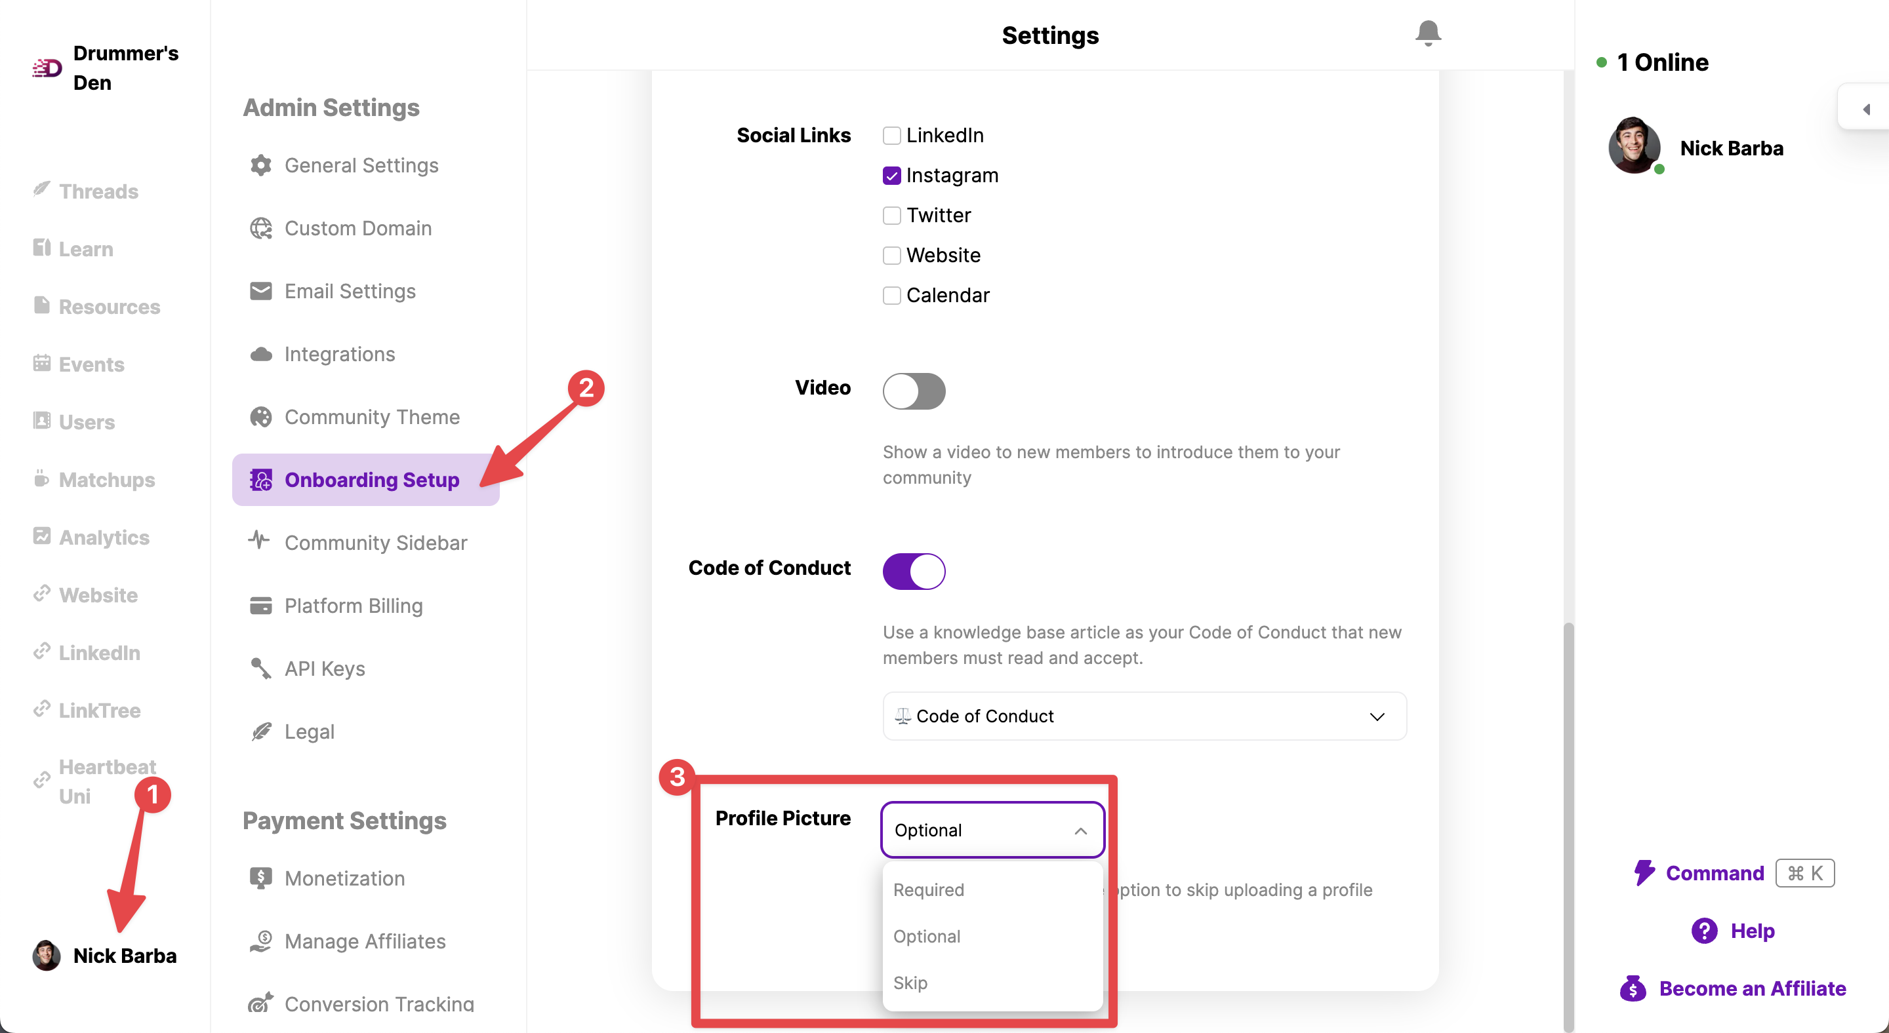The image size is (1889, 1033).
Task: Click the Command lightning bolt icon
Action: point(1644,873)
